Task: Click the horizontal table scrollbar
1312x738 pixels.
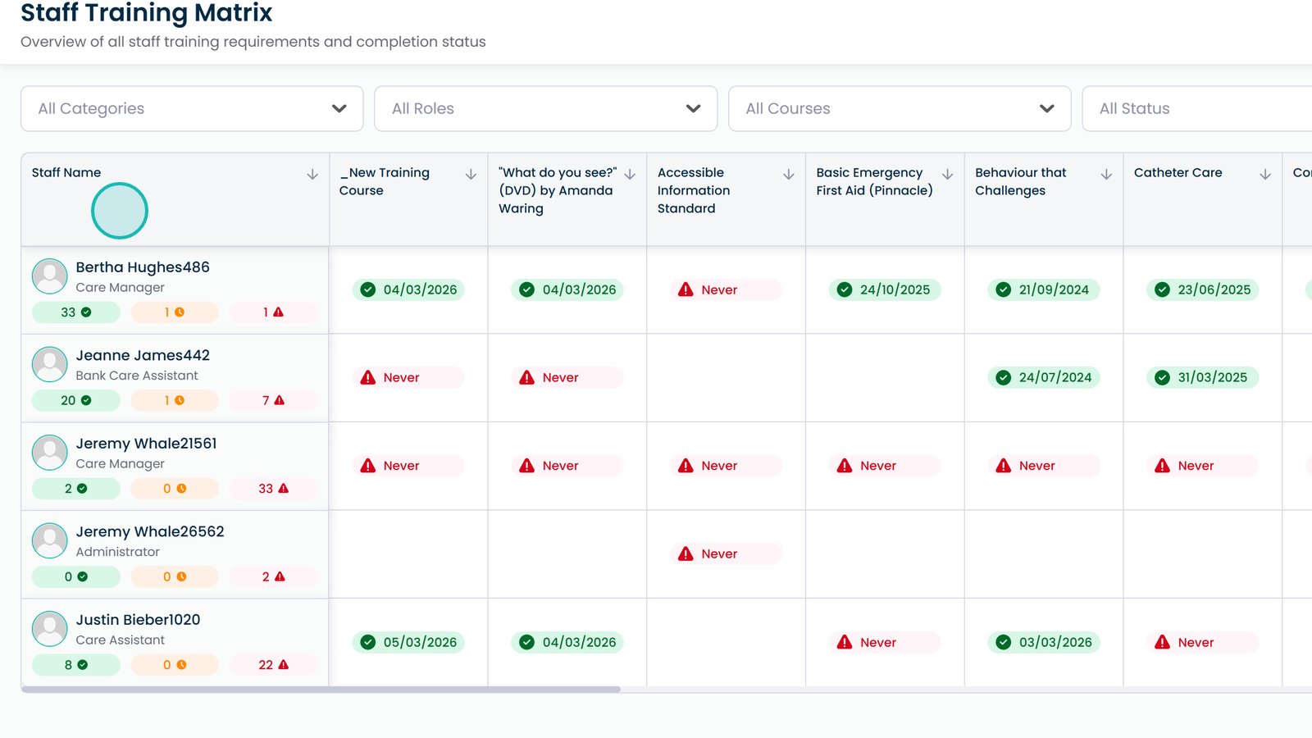Action: click(321, 690)
